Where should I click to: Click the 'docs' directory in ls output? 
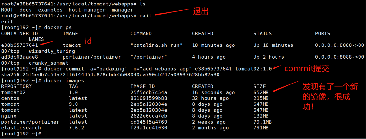(x=26, y=10)
